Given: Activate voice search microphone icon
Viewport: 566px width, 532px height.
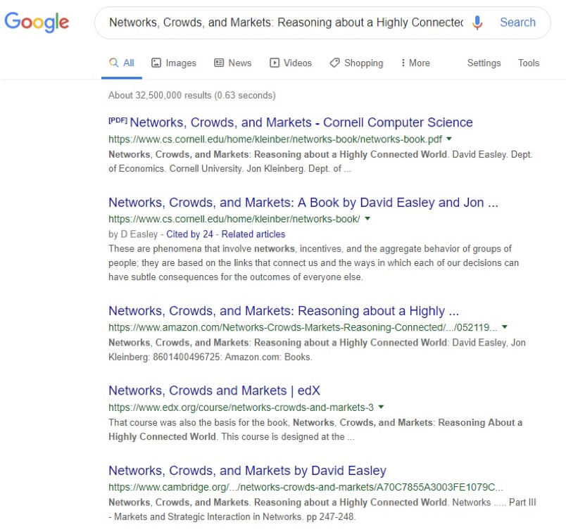Looking at the screenshot, I should click(x=477, y=23).
